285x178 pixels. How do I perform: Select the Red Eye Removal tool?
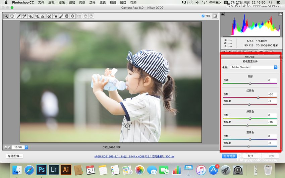point(55,16)
